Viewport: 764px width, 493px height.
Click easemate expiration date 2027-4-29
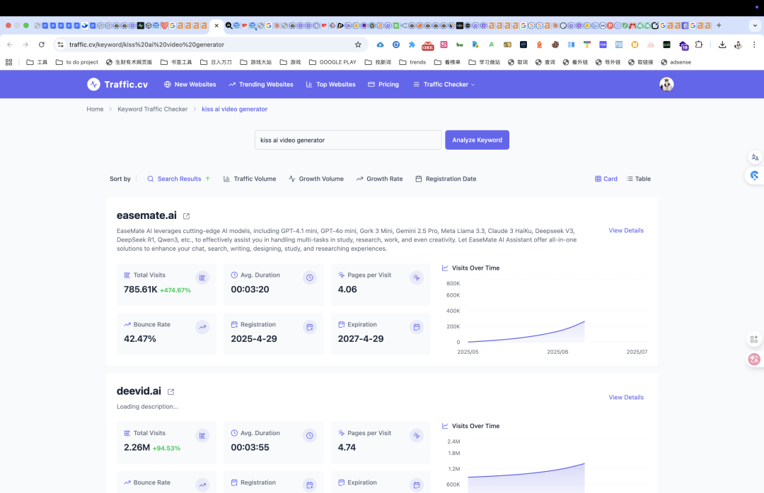[x=361, y=339]
